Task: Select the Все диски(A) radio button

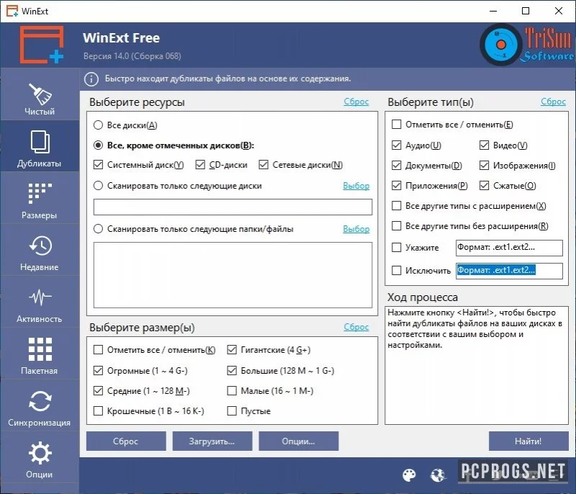Action: (98, 125)
